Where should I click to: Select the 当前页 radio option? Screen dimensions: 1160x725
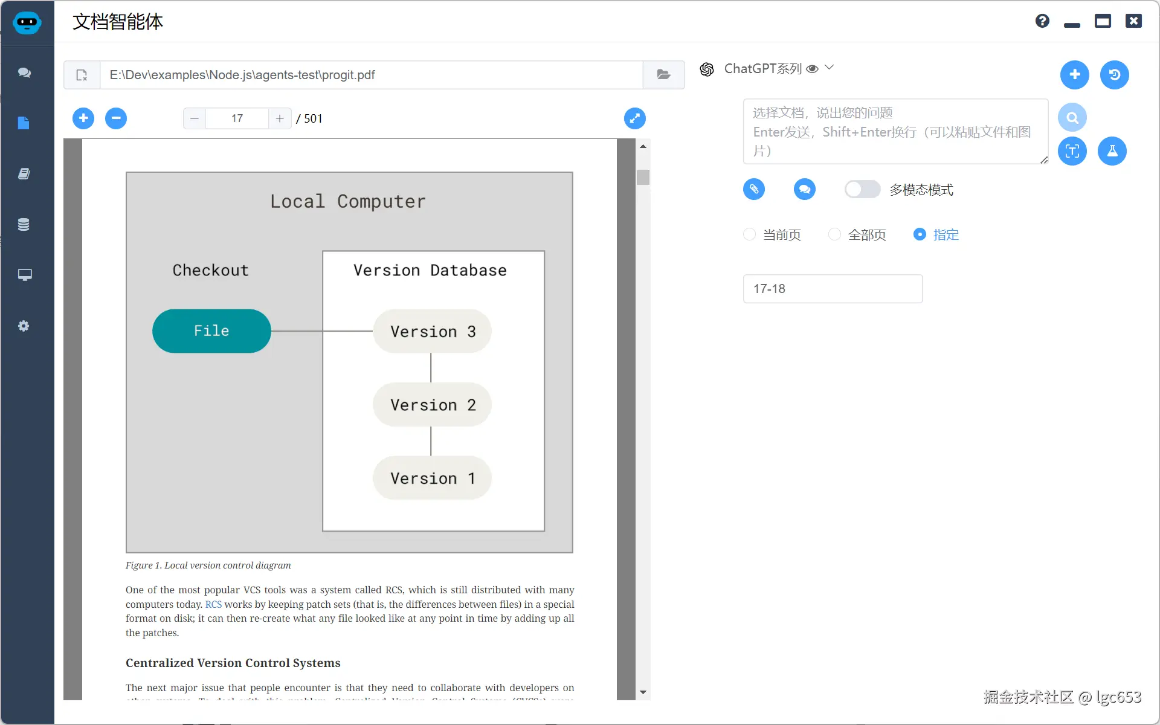[x=750, y=234]
